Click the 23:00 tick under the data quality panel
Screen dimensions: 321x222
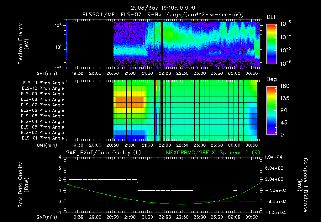click(x=200, y=217)
